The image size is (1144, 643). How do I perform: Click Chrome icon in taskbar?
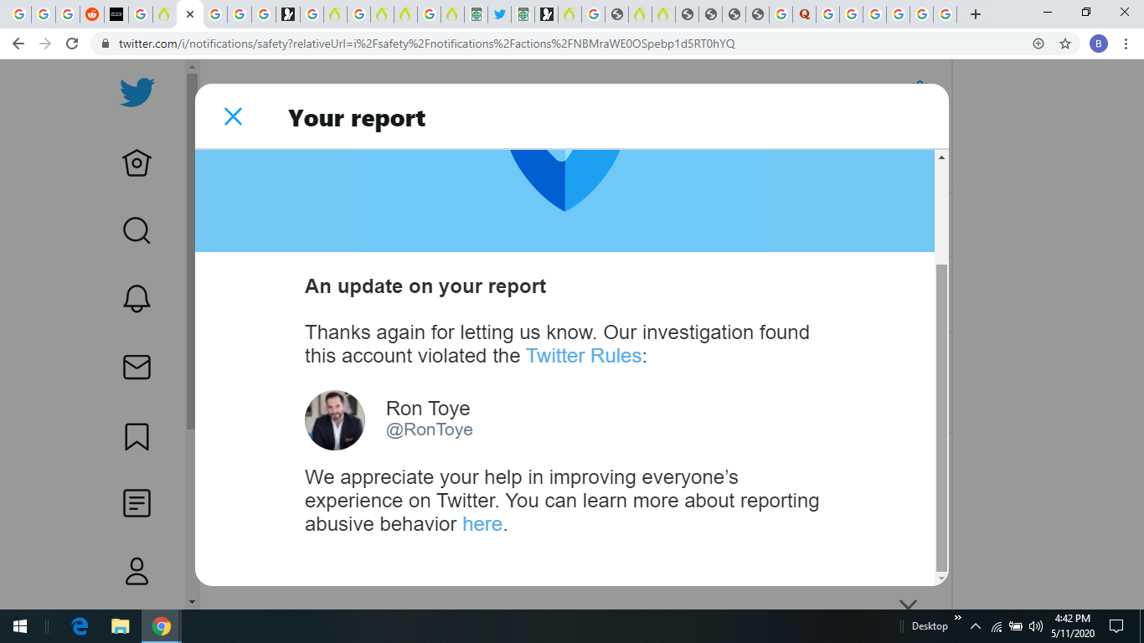coord(162,626)
